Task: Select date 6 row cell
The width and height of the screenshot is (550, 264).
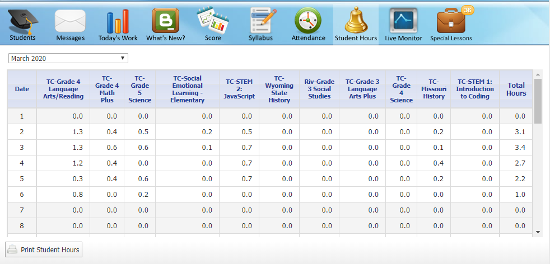Action: pyautogui.click(x=22, y=194)
